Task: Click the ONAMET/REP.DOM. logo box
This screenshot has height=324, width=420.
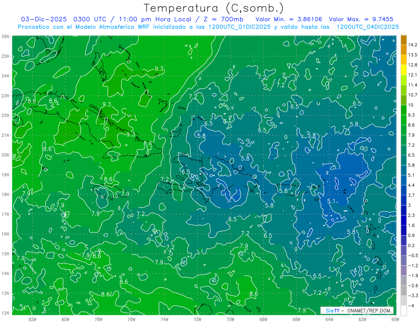Action: click(x=357, y=310)
